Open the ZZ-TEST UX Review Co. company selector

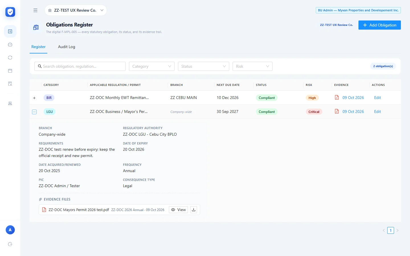pyautogui.click(x=76, y=10)
